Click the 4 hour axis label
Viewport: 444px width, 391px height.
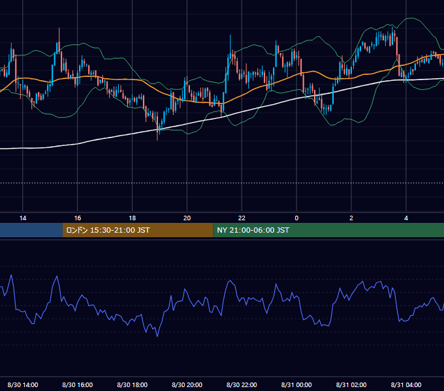(x=406, y=218)
